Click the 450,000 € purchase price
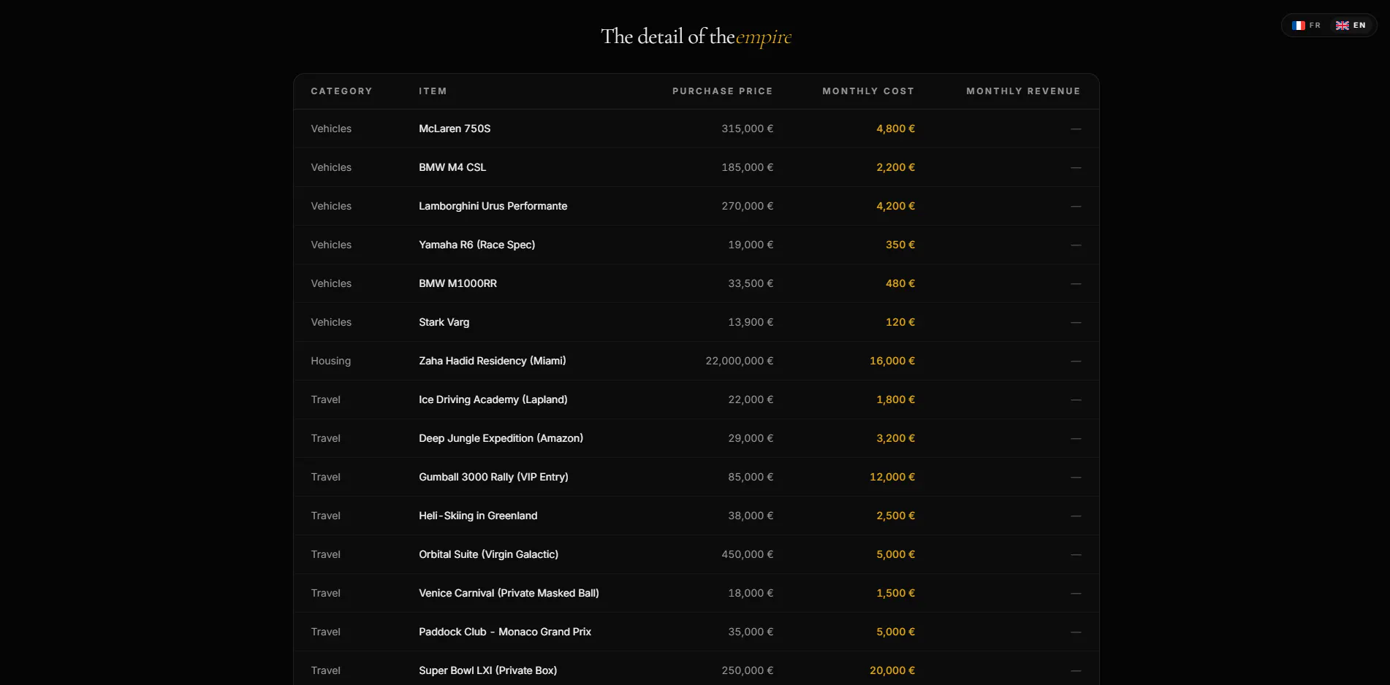Viewport: 1390px width, 685px height. pos(747,554)
